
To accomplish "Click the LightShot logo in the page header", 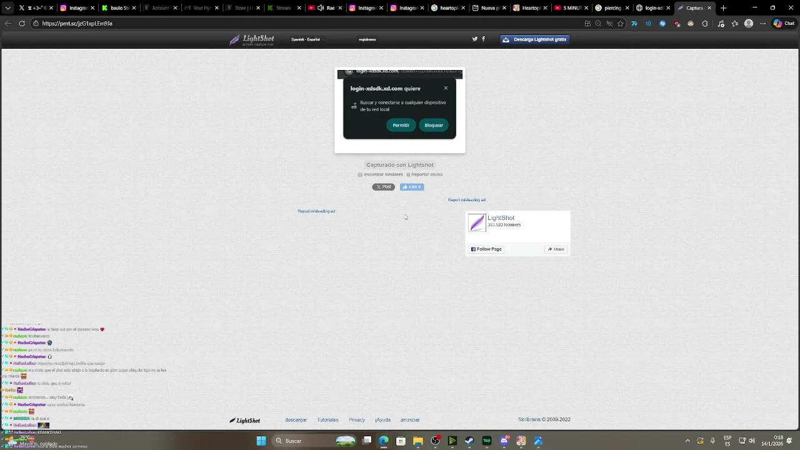I will pos(252,40).
